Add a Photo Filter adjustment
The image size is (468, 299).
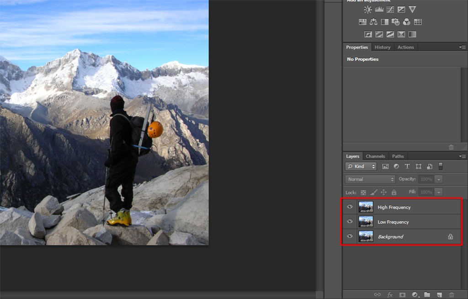[x=395, y=22]
